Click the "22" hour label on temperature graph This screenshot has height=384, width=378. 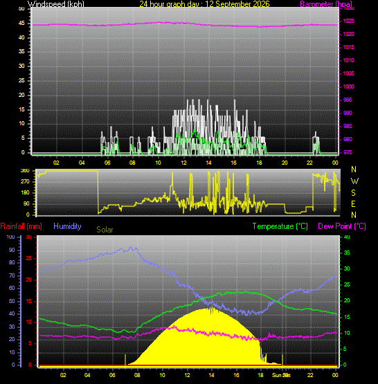(310, 375)
